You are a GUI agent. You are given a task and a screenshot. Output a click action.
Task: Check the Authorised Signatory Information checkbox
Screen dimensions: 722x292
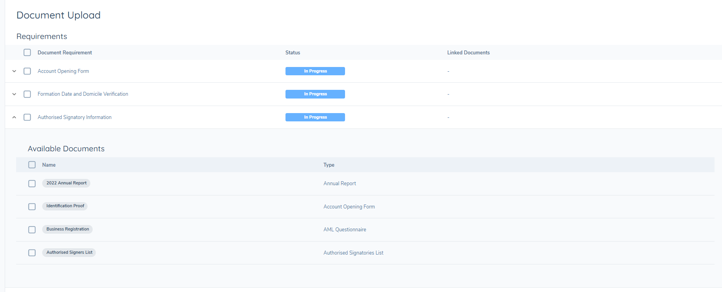tap(27, 117)
